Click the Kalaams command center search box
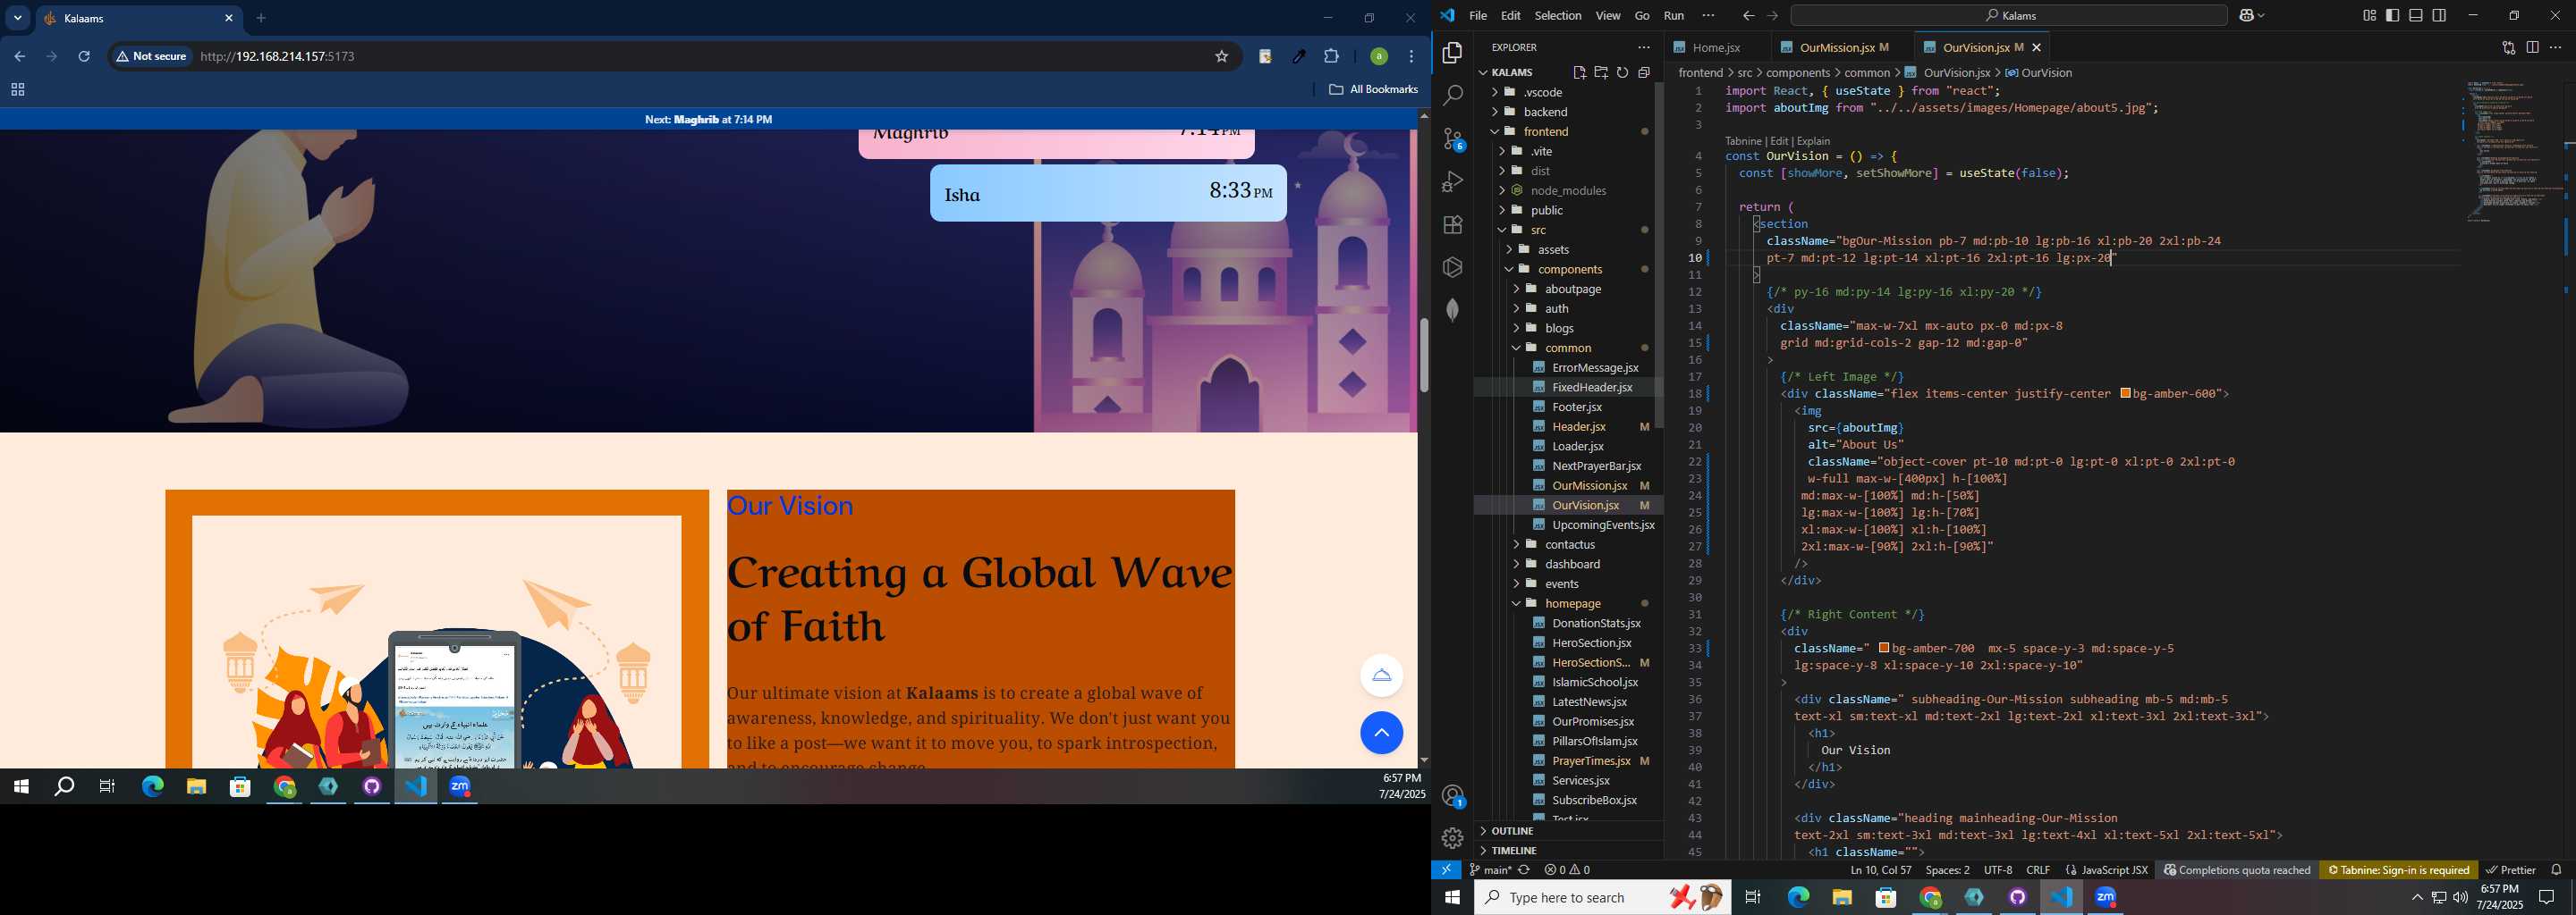The height and width of the screenshot is (915, 2576). (2008, 16)
